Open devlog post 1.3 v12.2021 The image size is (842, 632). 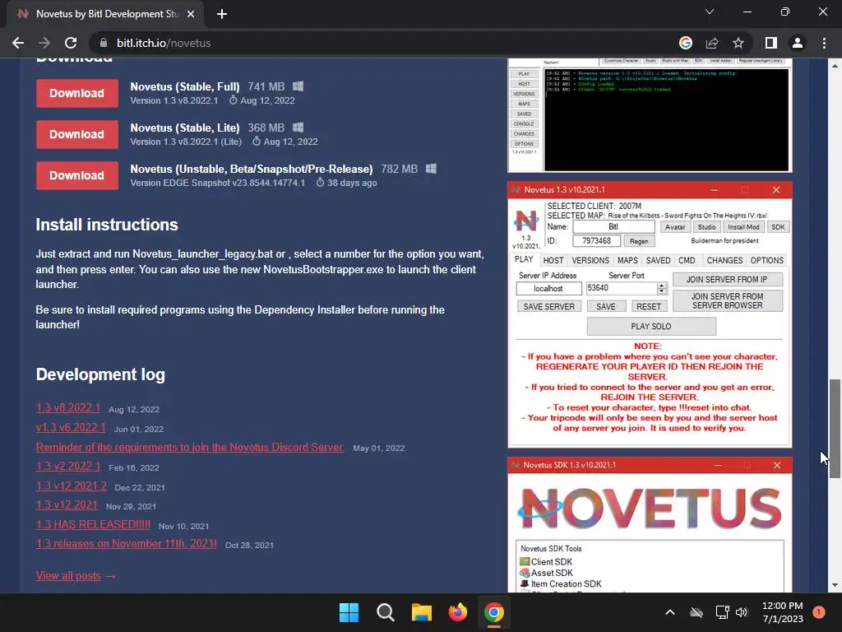67,505
